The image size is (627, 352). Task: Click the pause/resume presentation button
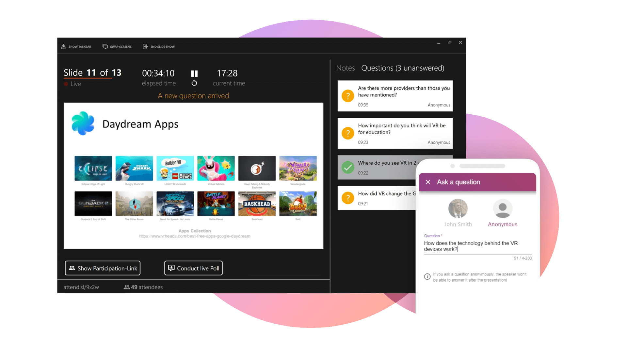195,73
